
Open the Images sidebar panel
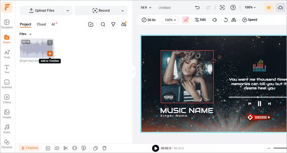[x=7, y=114]
